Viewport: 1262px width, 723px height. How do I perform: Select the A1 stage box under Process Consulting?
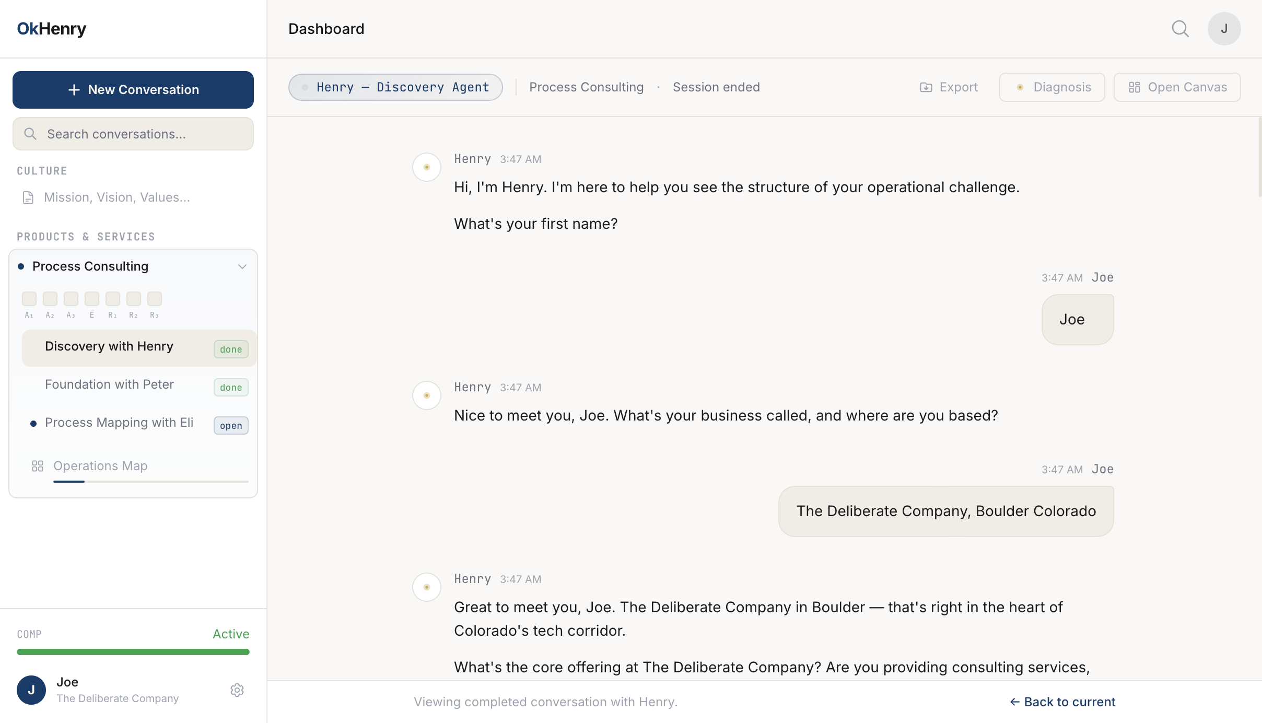[x=29, y=298]
